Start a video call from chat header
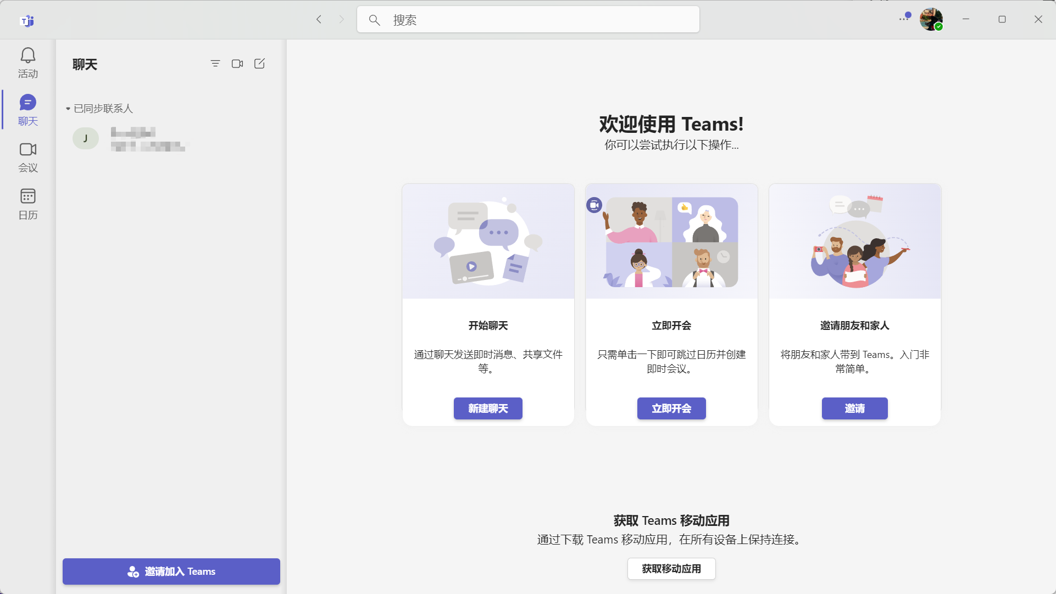This screenshot has width=1056, height=594. (237, 64)
